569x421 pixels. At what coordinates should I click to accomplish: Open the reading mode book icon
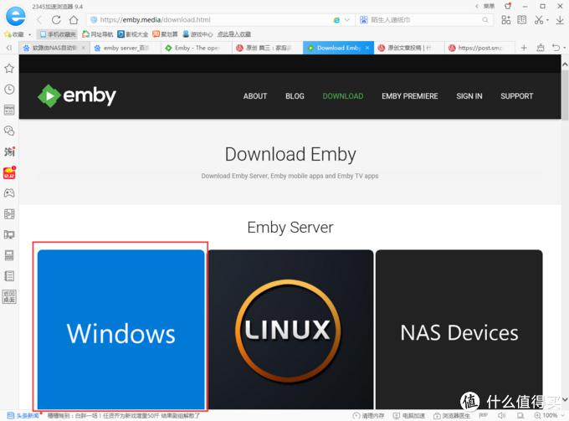coord(522,20)
